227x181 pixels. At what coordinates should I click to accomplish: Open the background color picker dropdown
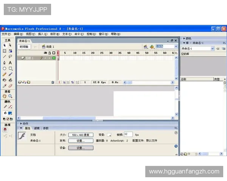(109, 135)
